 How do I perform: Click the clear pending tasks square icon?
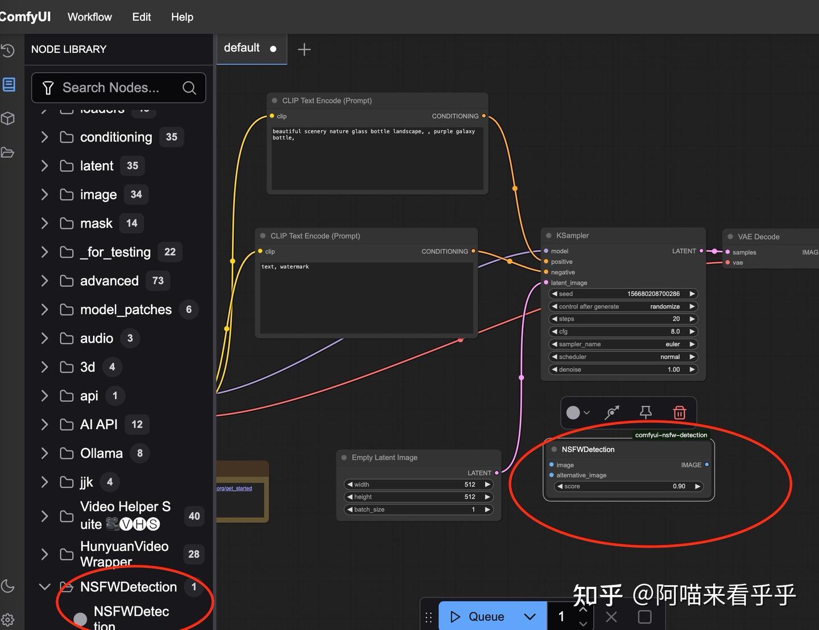pos(644,617)
